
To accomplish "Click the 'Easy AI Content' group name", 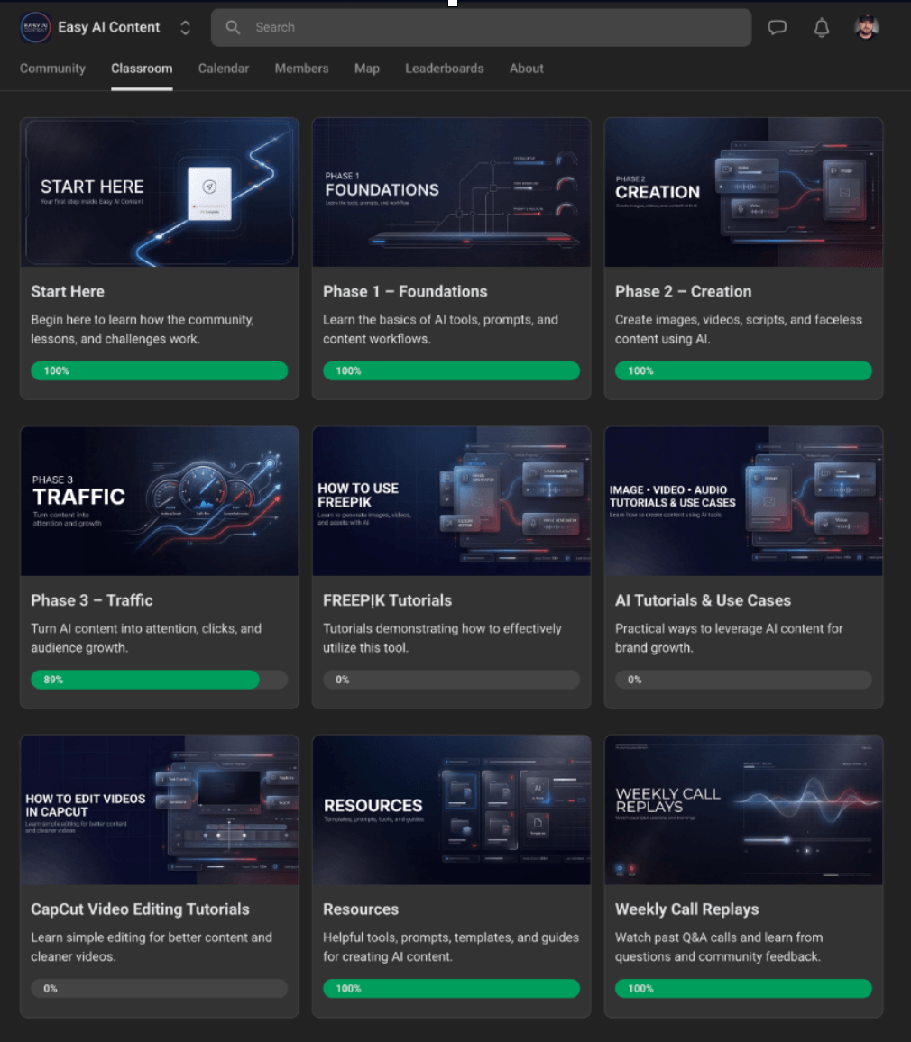I will click(x=108, y=27).
